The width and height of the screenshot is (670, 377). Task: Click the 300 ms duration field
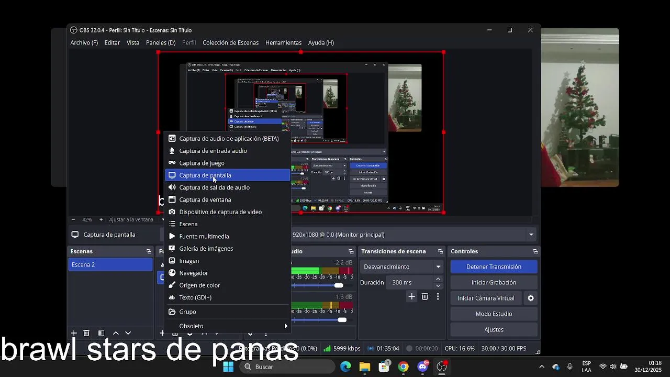click(410, 282)
